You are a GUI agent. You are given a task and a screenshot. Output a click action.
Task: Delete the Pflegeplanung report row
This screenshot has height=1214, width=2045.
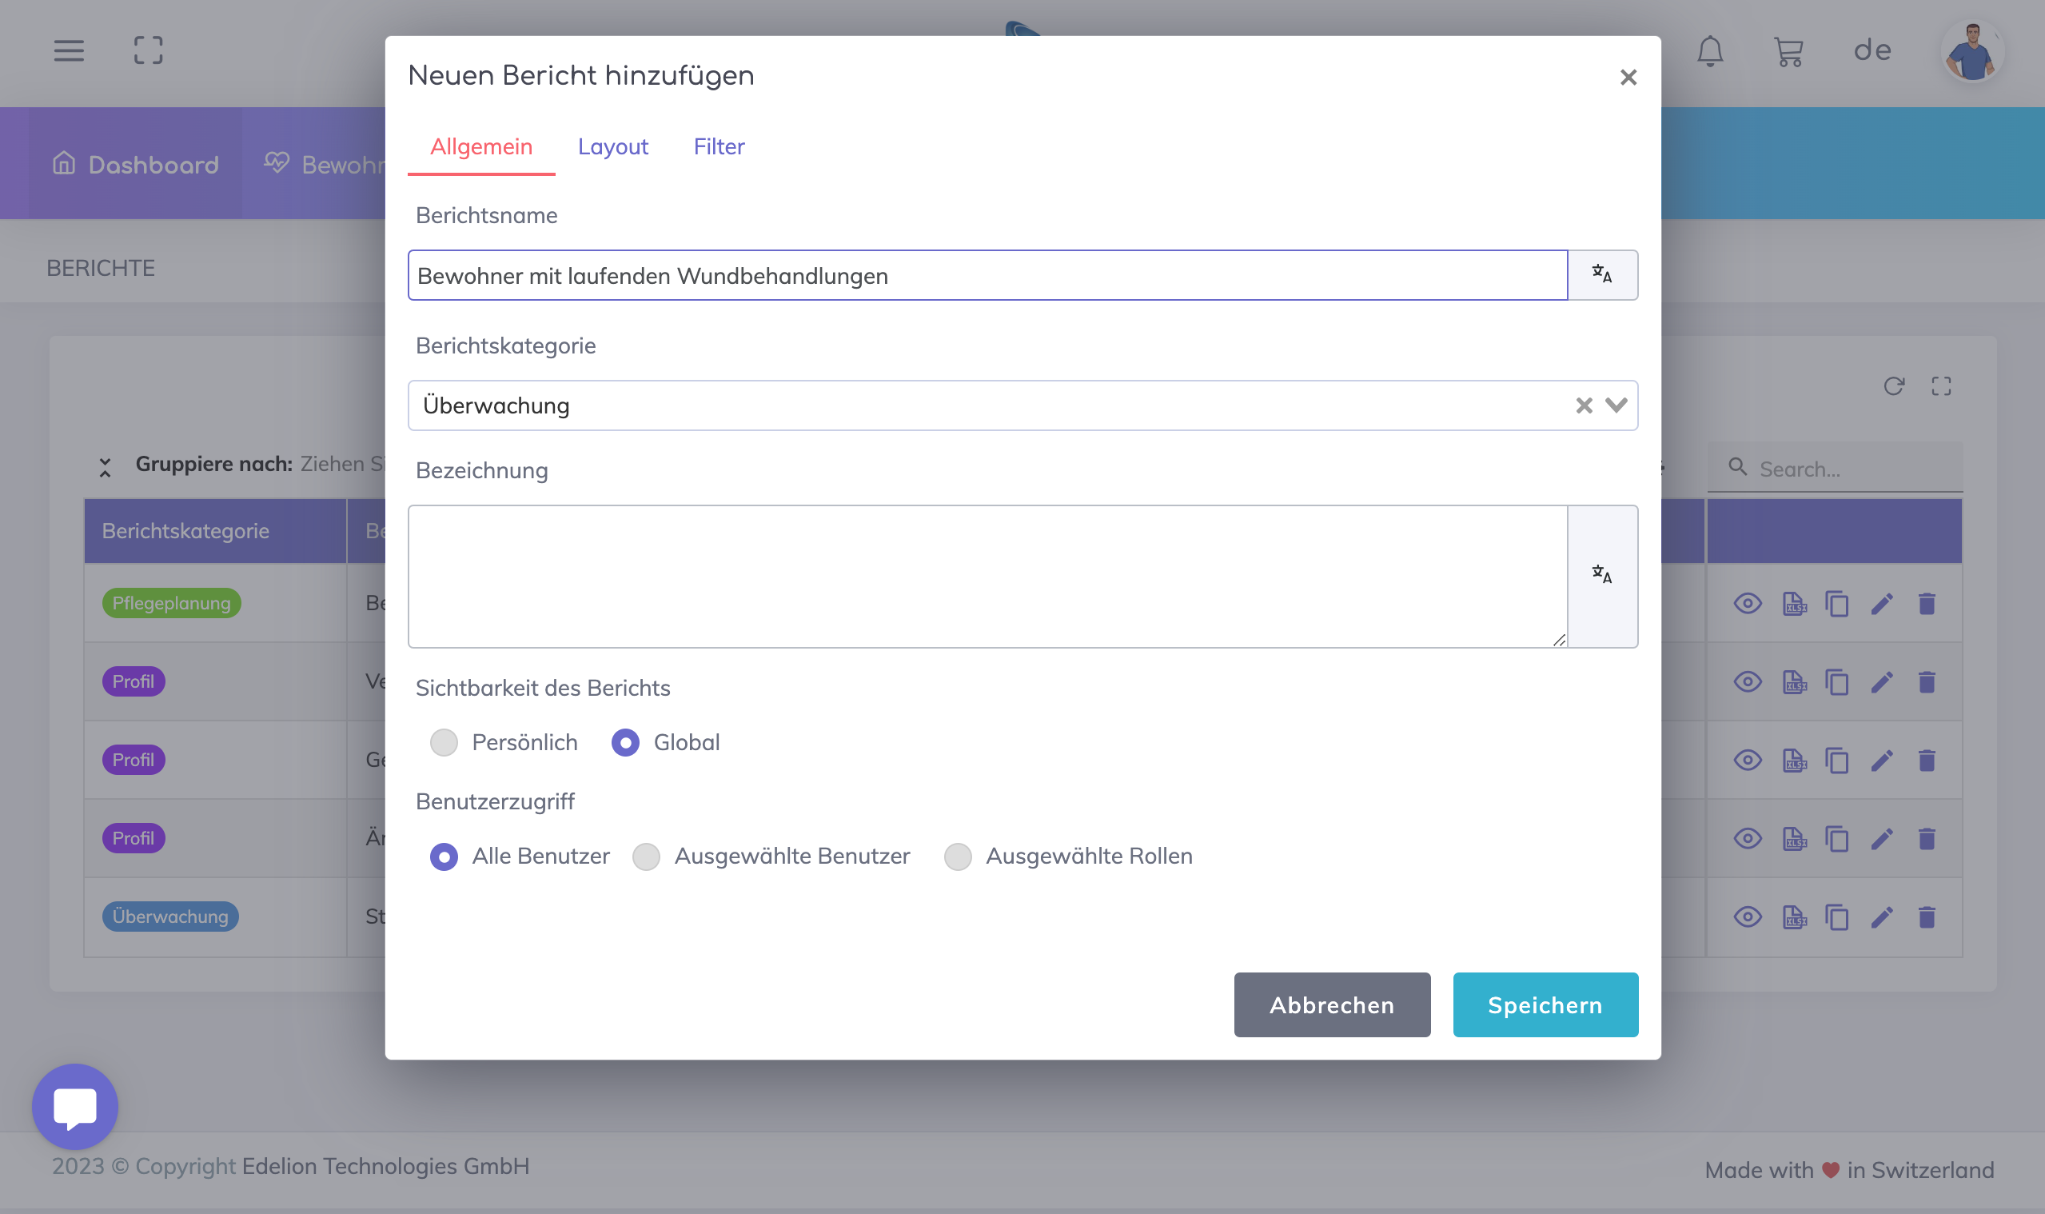tap(1927, 604)
